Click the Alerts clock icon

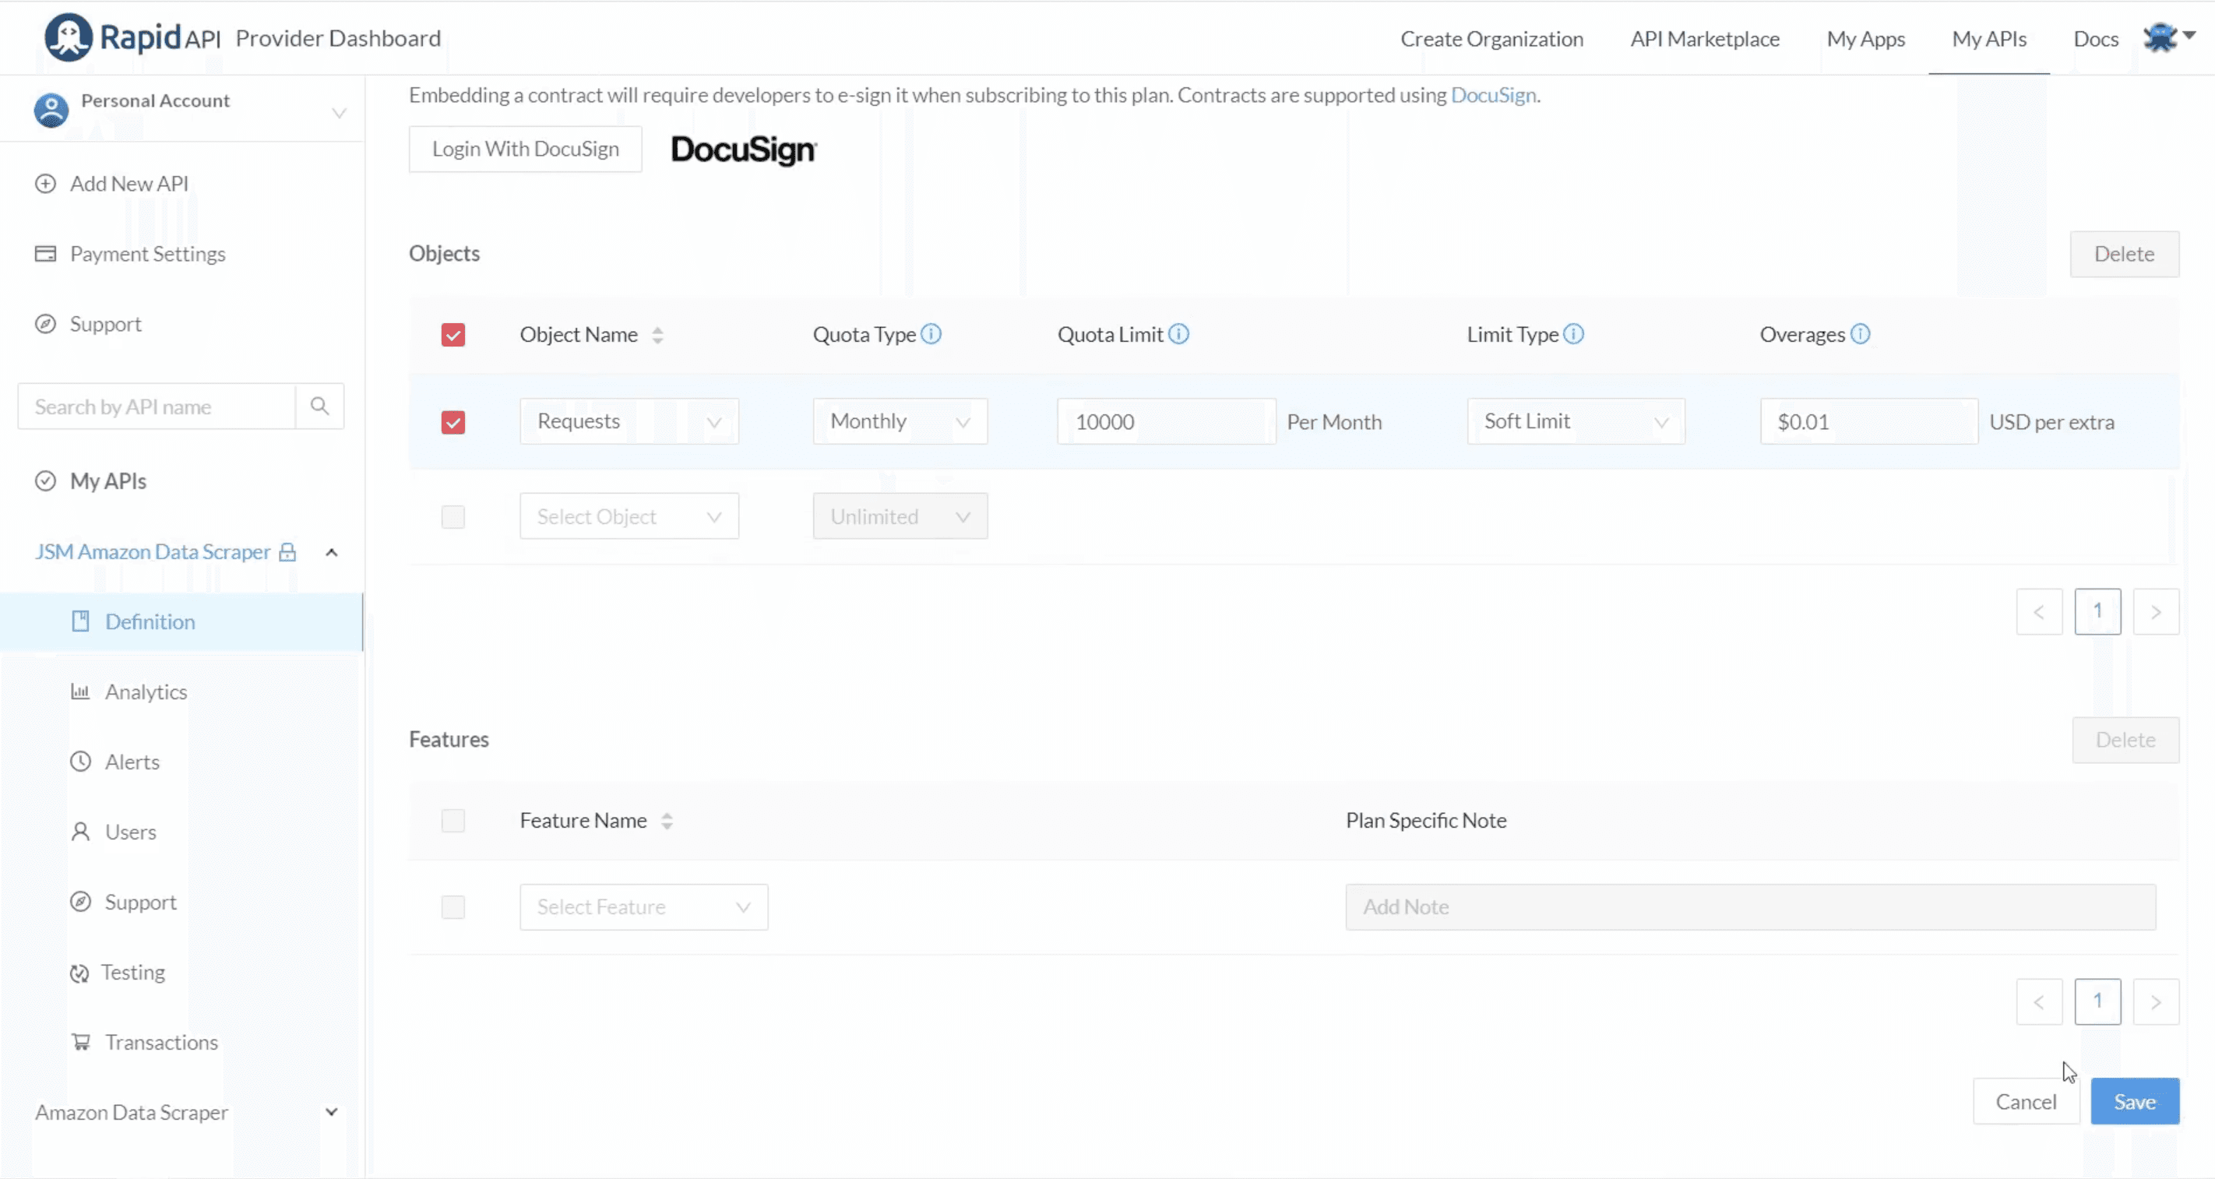pos(81,761)
